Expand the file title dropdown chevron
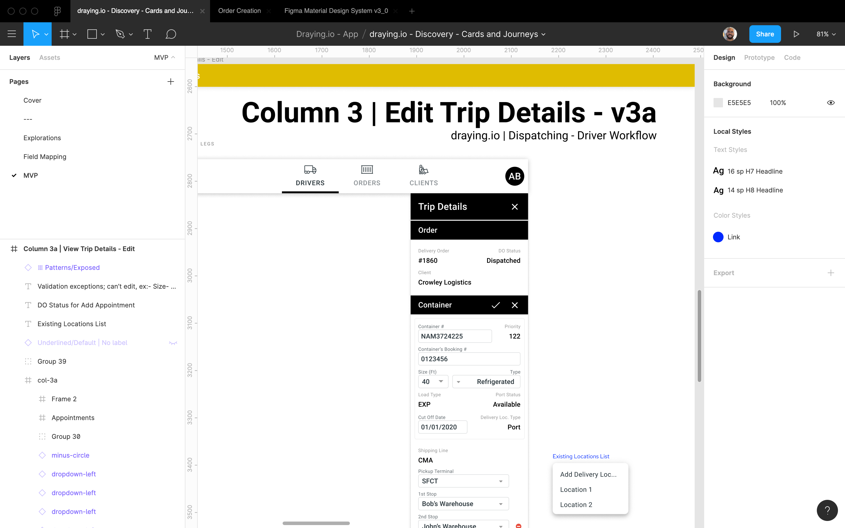 point(543,34)
